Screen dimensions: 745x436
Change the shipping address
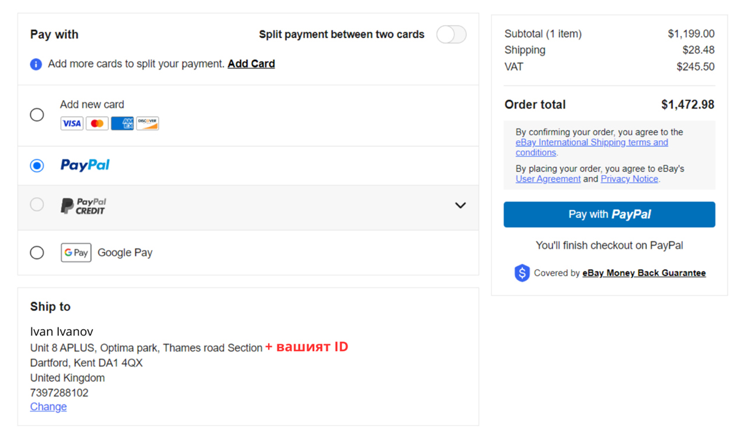48,407
